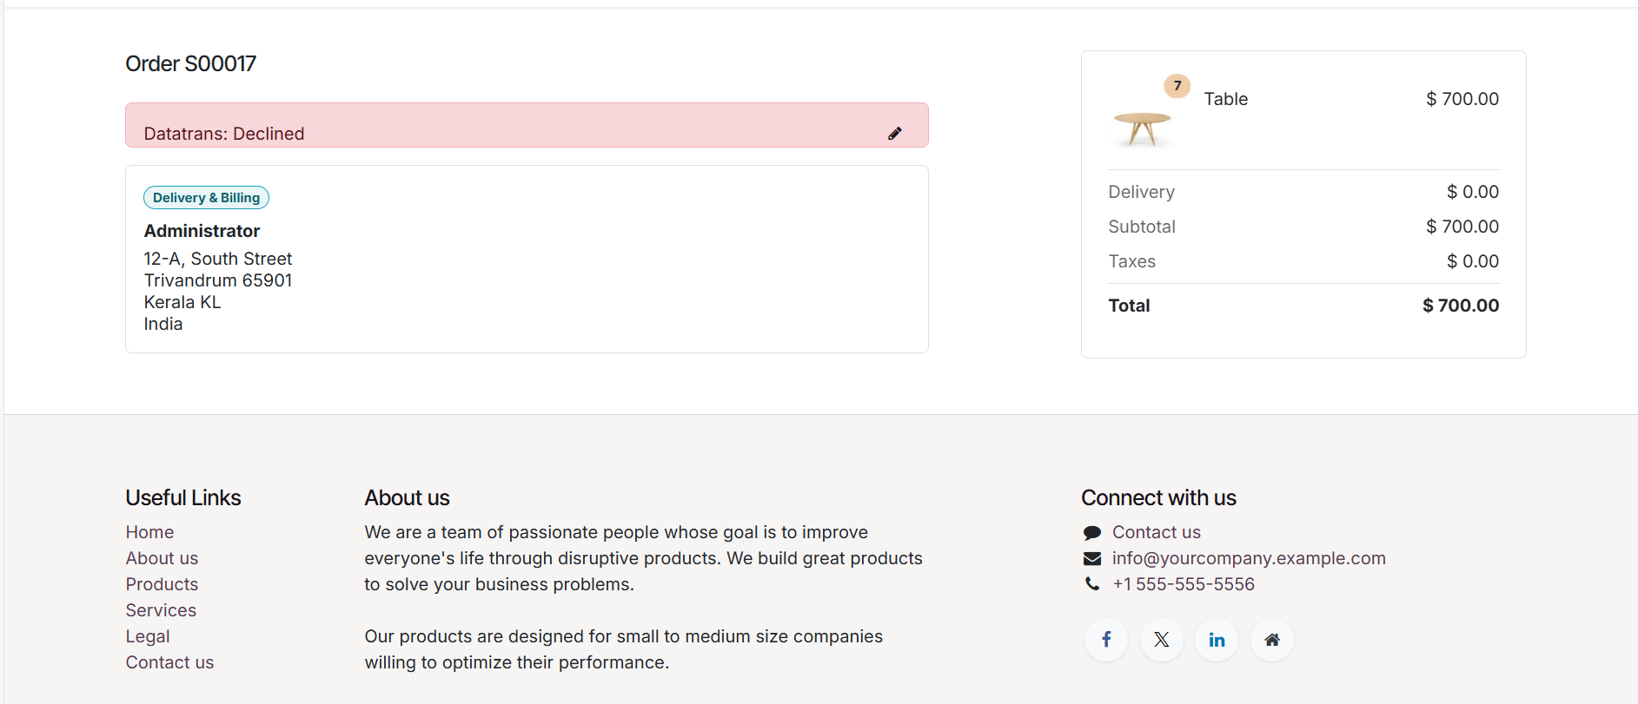Click the pencil edit icon in Datatrans alert
The height and width of the screenshot is (704, 1638).
point(895,133)
